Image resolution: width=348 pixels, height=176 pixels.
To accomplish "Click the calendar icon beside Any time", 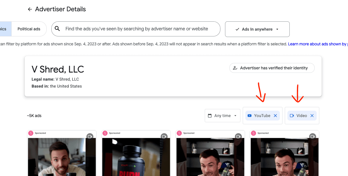I will tap(210, 115).
